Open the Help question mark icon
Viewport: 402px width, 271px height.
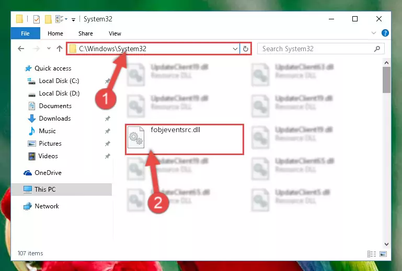click(385, 33)
